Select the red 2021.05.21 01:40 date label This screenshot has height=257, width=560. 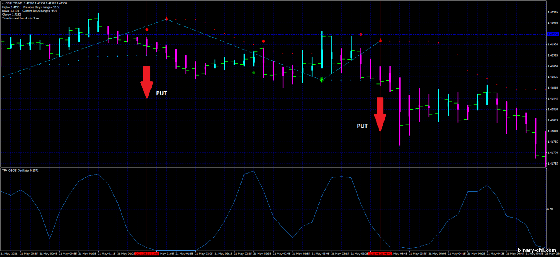coord(147,254)
